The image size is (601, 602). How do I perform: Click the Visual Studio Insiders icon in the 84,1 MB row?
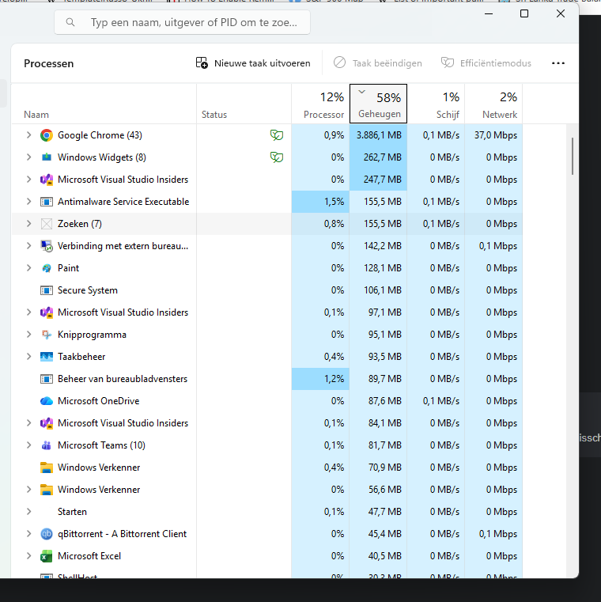pyautogui.click(x=47, y=423)
